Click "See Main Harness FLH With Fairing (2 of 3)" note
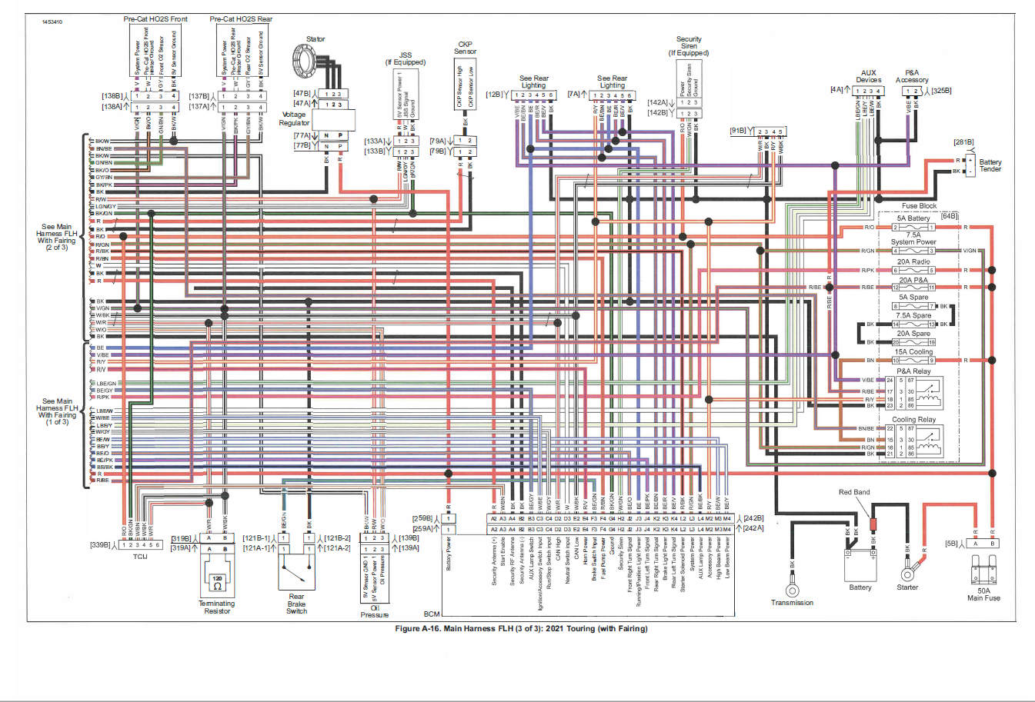Screen dimensions: 1035x702 [x=56, y=238]
